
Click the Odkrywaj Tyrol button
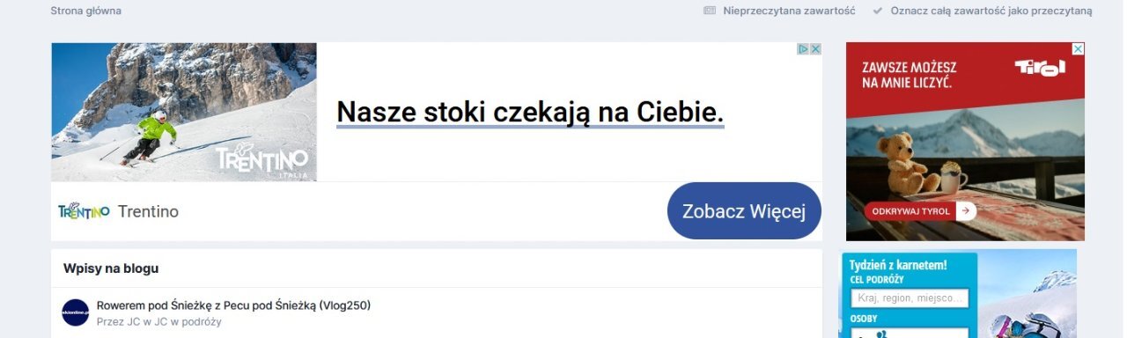pyautogui.click(x=920, y=211)
